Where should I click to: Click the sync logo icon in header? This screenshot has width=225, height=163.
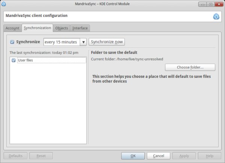click(x=216, y=17)
